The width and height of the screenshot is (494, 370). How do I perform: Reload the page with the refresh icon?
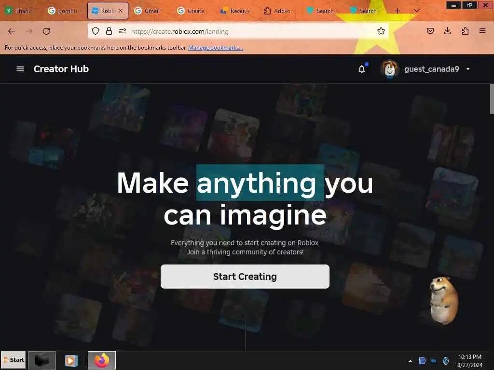point(46,31)
